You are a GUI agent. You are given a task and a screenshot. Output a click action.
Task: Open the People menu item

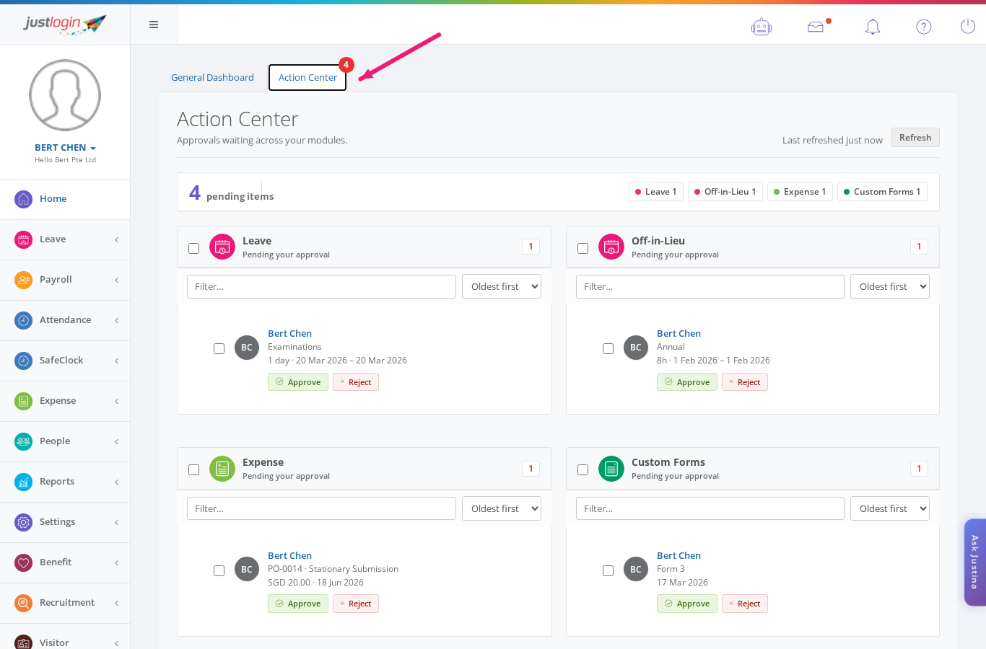click(65, 441)
